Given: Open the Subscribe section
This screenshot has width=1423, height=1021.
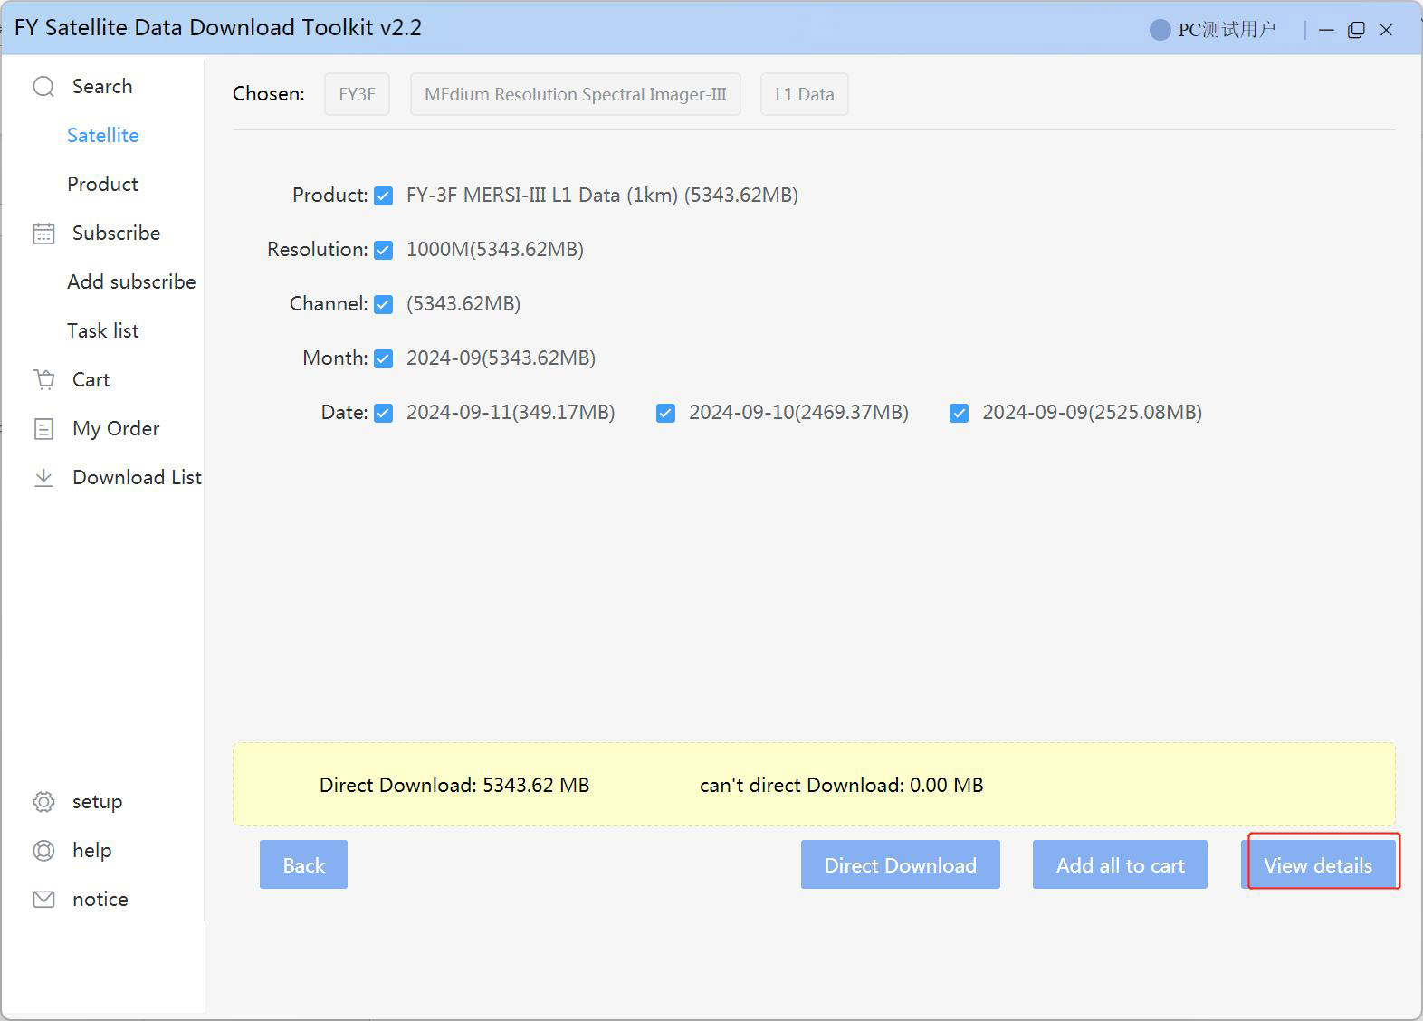Looking at the screenshot, I should click(x=116, y=233).
